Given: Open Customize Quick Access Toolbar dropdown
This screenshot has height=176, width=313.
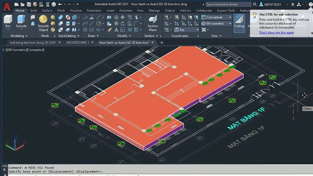Looking at the screenshot, I should click(78, 4).
